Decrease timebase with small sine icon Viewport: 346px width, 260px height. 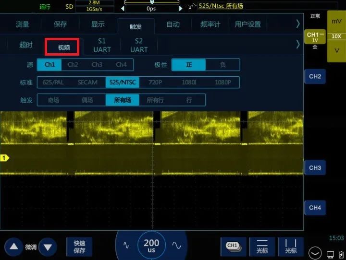tap(126, 245)
